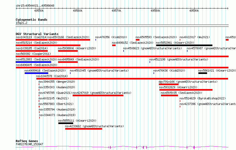Click the DGV Structural Variants track title

(x=37, y=34)
